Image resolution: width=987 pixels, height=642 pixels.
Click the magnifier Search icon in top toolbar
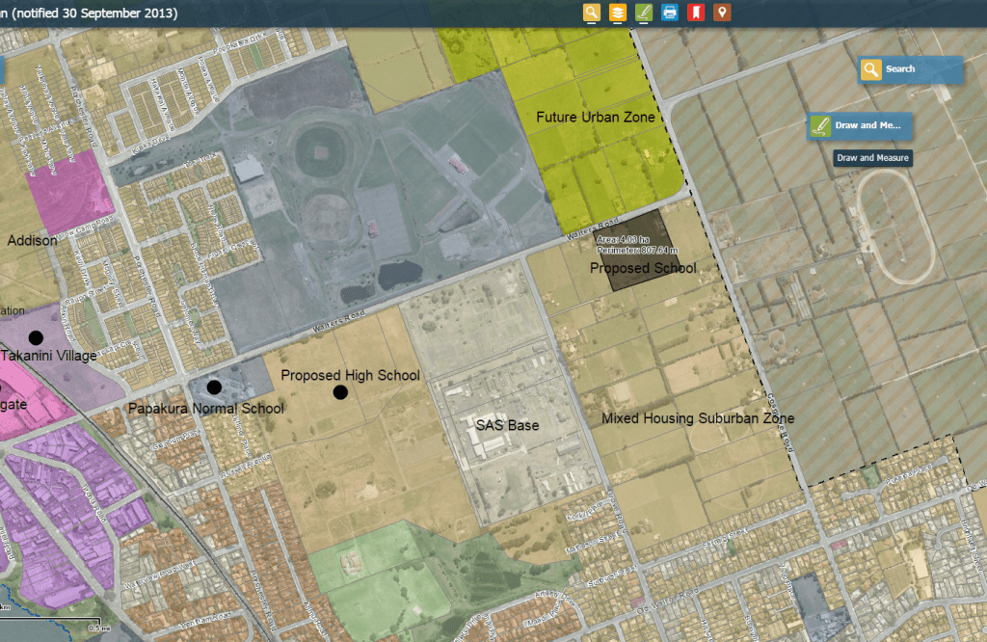point(592,13)
